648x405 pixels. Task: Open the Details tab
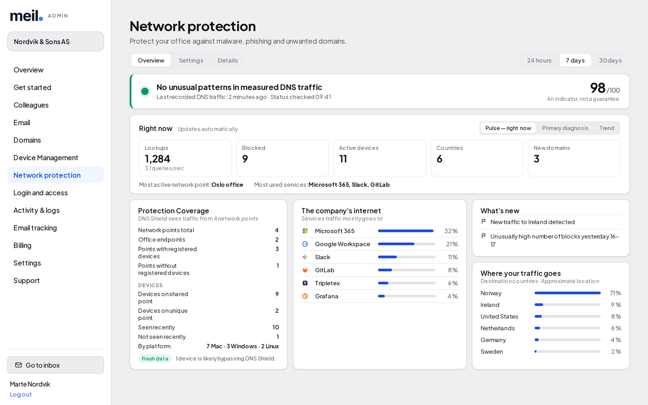(x=228, y=60)
